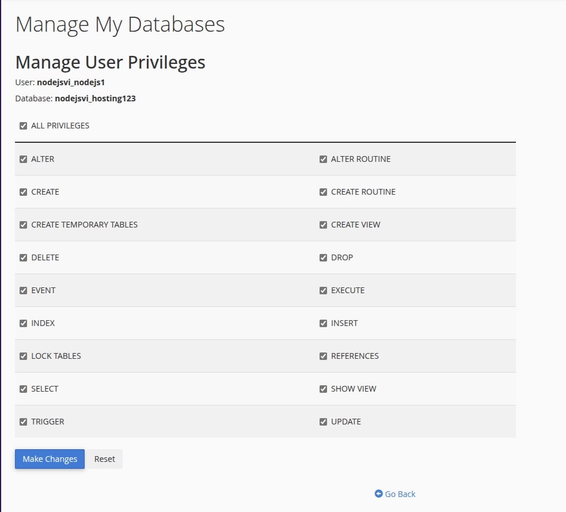Click the SHOW VIEW label text

(x=354, y=389)
